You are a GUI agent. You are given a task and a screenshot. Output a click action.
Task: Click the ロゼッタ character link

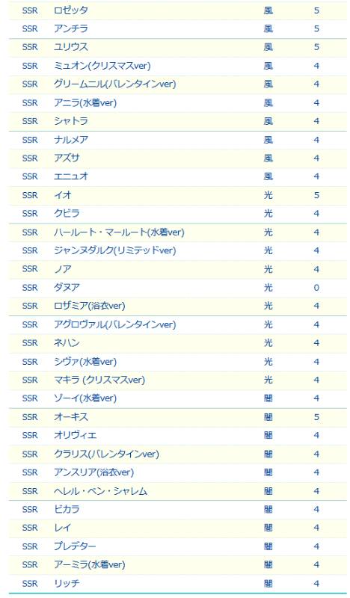coord(71,10)
